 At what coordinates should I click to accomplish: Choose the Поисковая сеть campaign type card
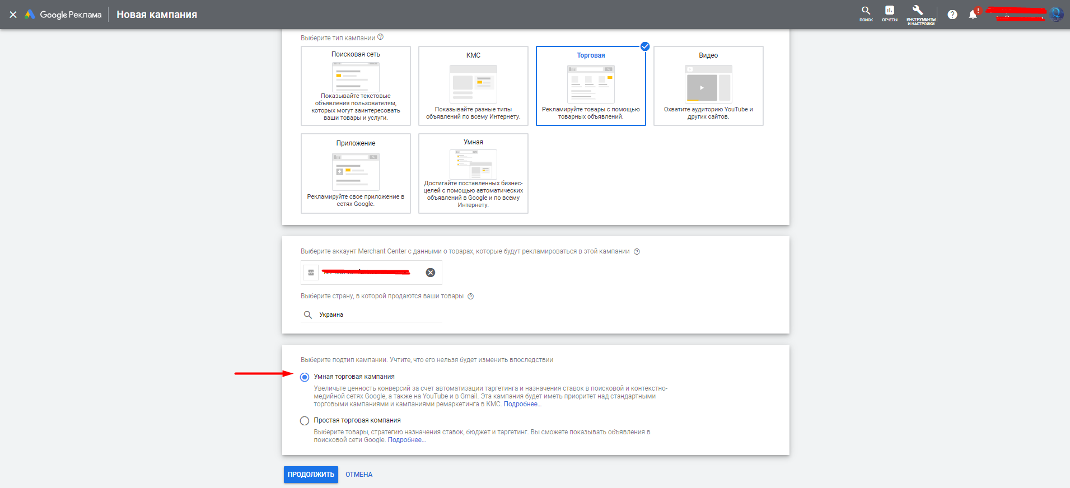[356, 86]
